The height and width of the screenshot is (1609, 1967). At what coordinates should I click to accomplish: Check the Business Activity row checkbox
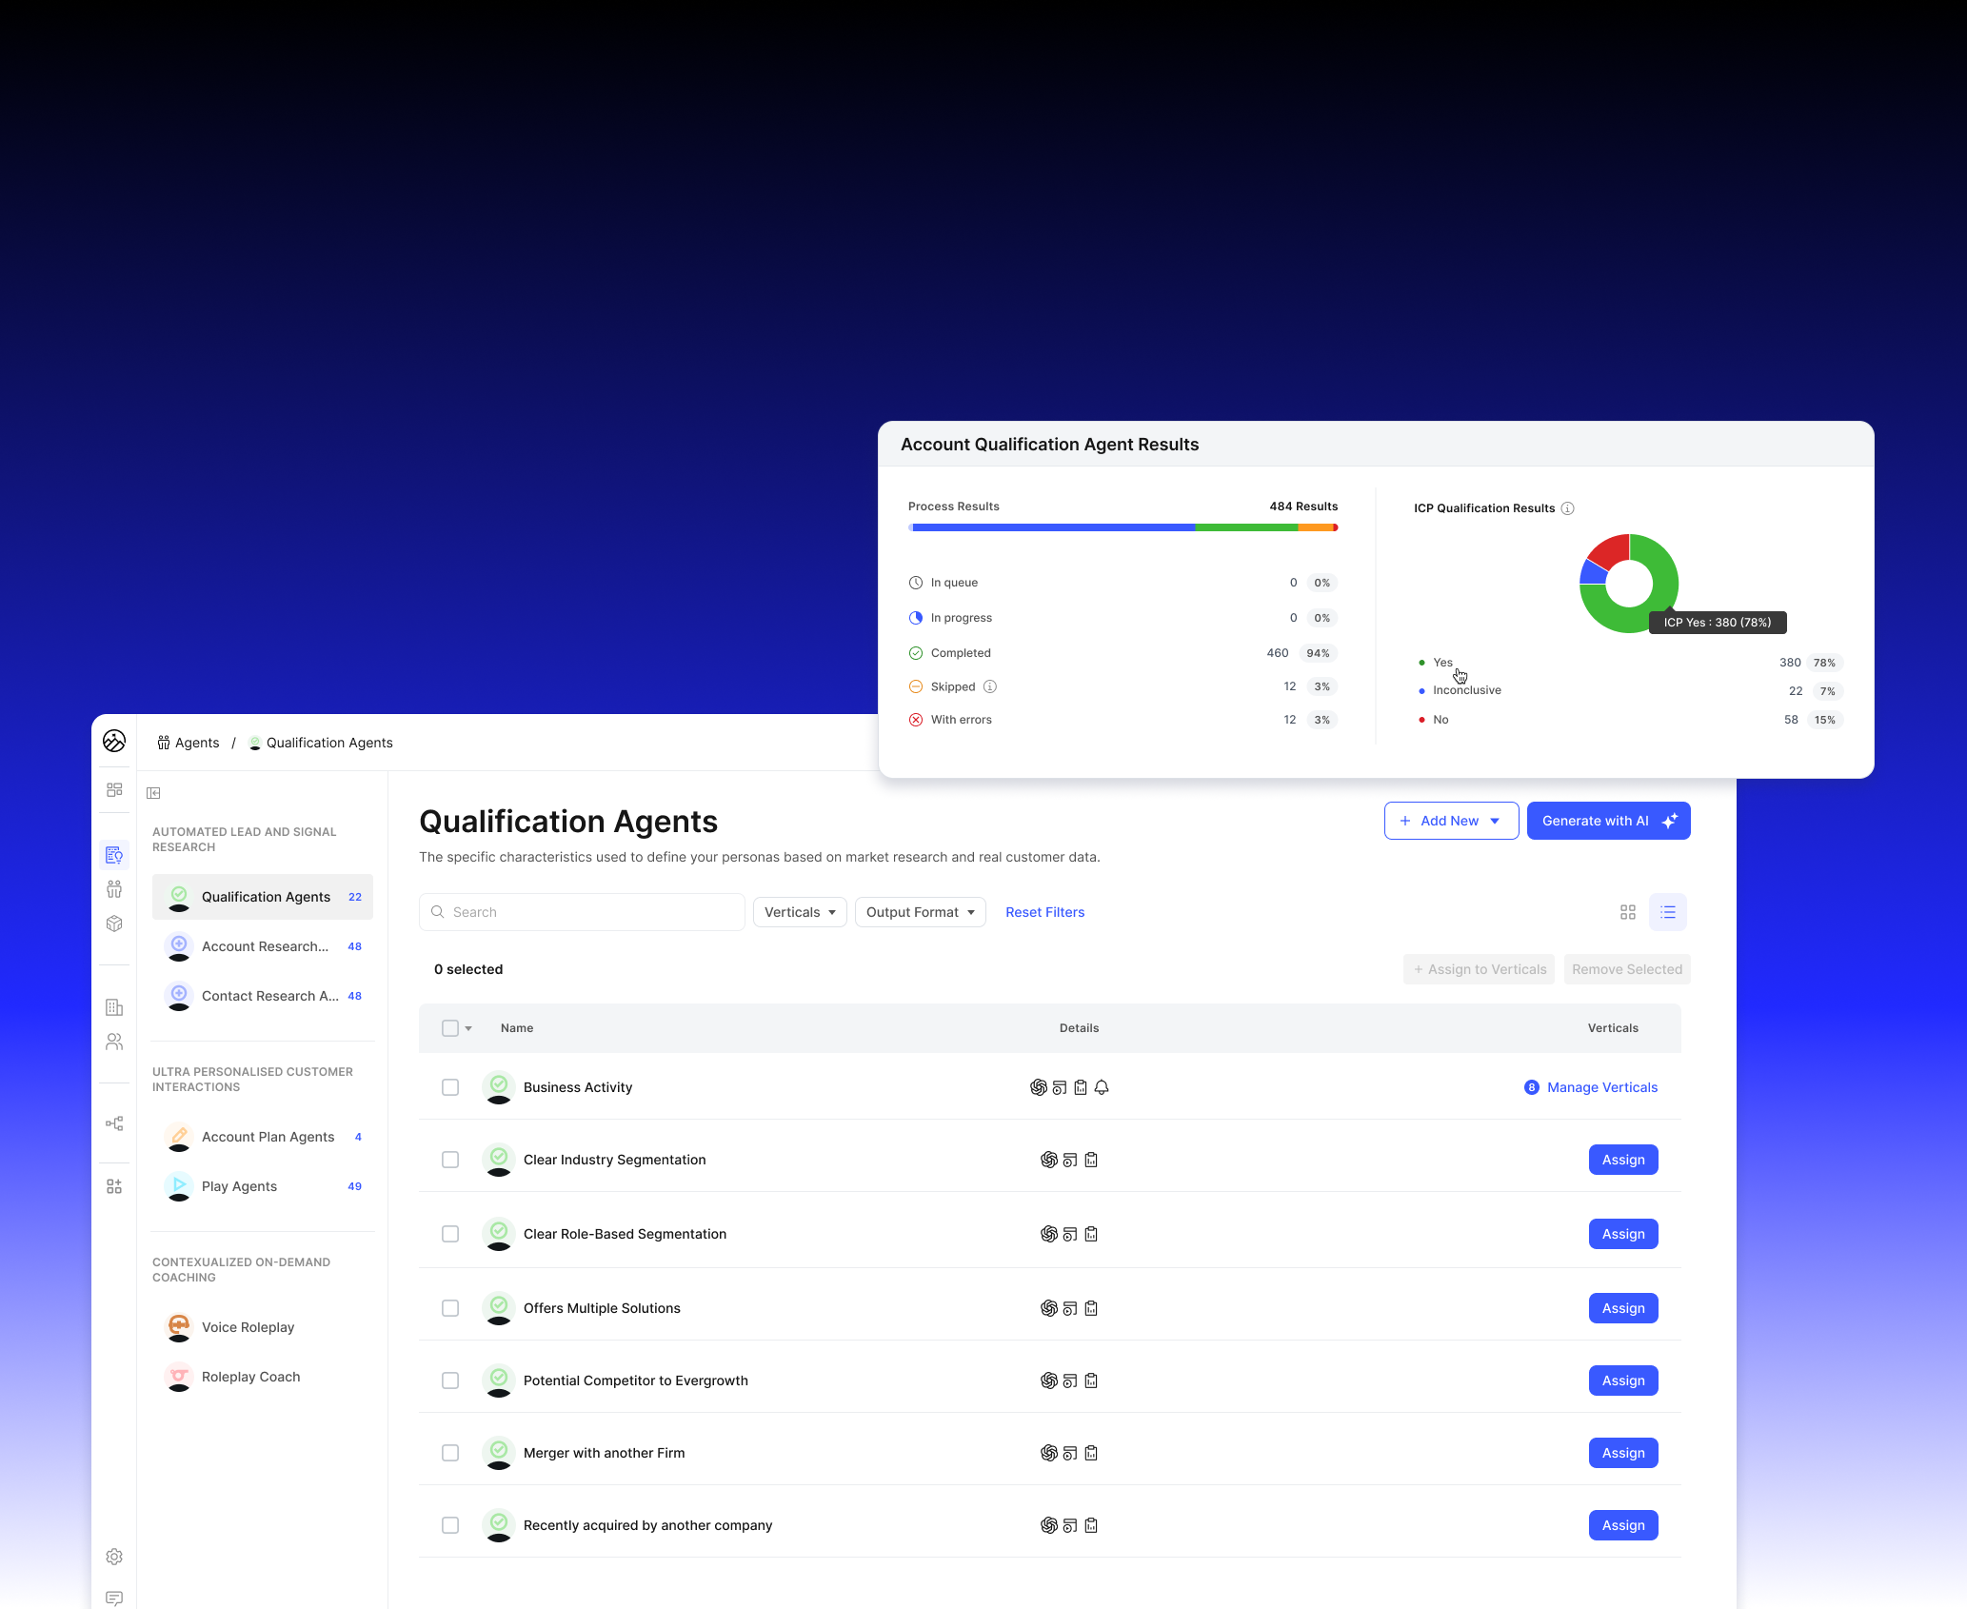point(450,1087)
